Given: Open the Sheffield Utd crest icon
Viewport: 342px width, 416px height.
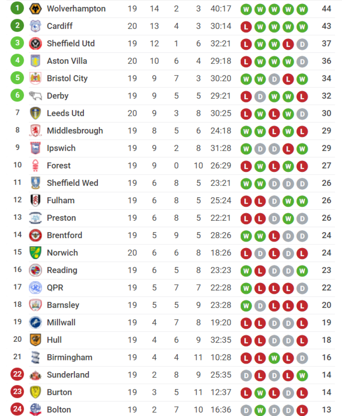Looking at the screenshot, I should 35,44.
